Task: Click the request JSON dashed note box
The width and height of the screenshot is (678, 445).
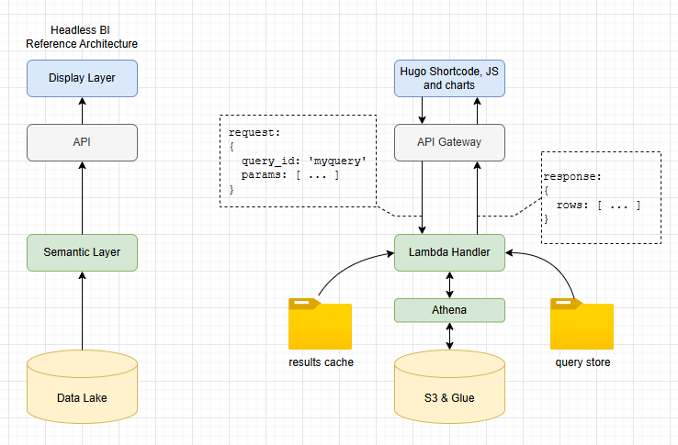Action: [x=298, y=161]
